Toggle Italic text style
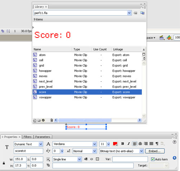The image size is (180, 171). click(x=129, y=144)
